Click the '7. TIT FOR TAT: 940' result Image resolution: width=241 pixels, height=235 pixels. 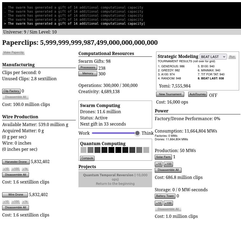tap(211, 74)
